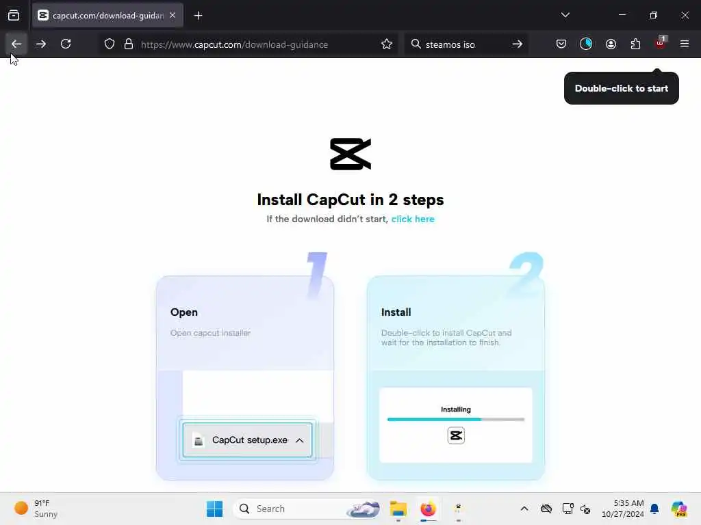Screen dimensions: 701x525
Task: Open the Firefox account icon
Action: coord(611,44)
